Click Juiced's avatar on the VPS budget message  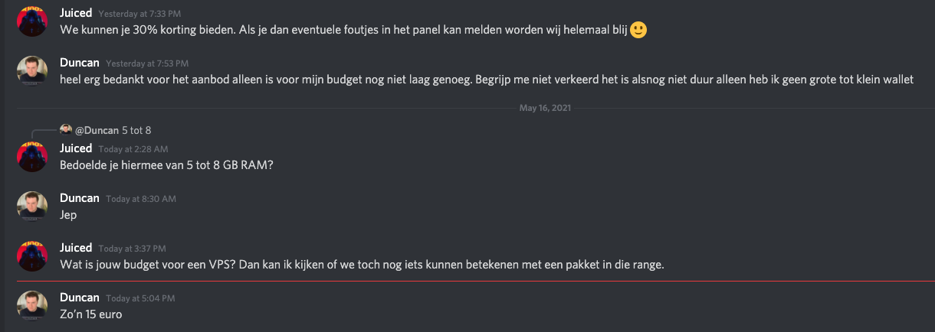point(32,256)
